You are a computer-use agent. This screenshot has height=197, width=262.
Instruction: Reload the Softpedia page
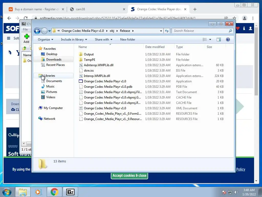26,18
